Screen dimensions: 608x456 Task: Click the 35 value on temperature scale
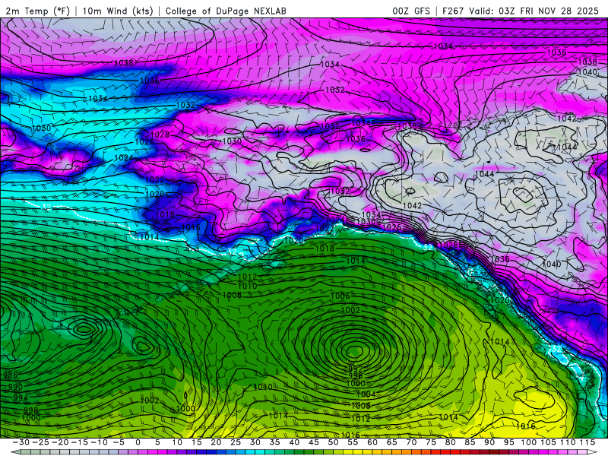(274, 442)
